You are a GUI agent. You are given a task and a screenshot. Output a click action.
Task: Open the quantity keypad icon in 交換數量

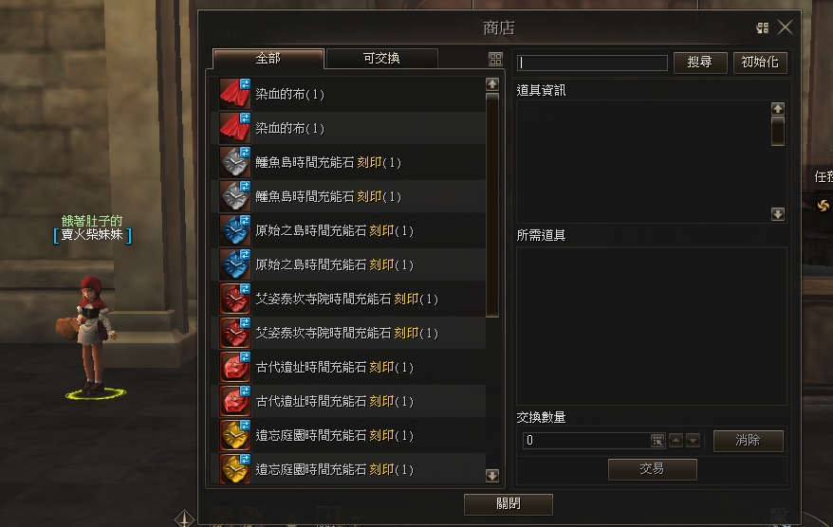pyautogui.click(x=657, y=440)
